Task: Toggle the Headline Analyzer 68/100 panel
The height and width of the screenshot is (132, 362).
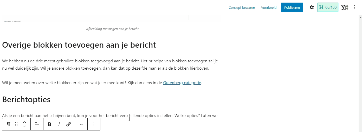Action: 328,8
